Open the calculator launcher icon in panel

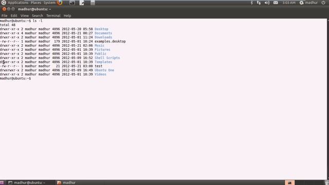tap(93, 3)
